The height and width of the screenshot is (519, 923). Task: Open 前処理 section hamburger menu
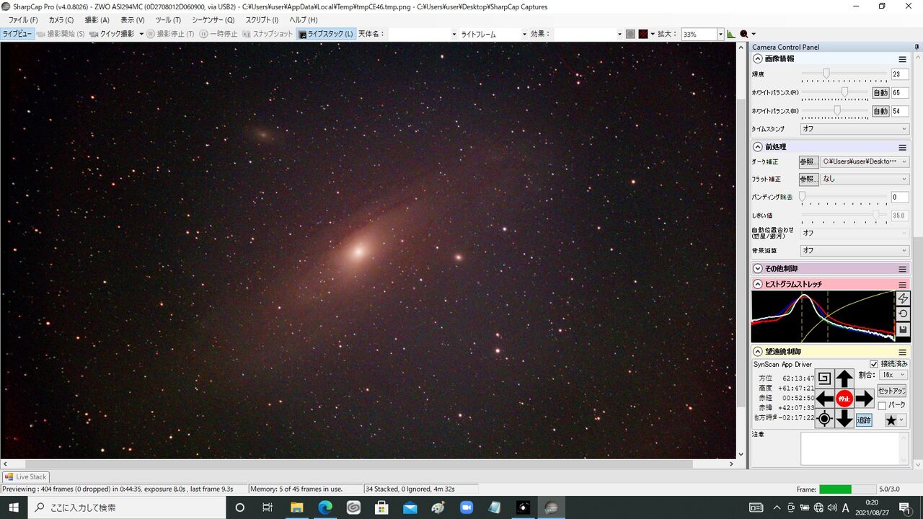click(902, 147)
